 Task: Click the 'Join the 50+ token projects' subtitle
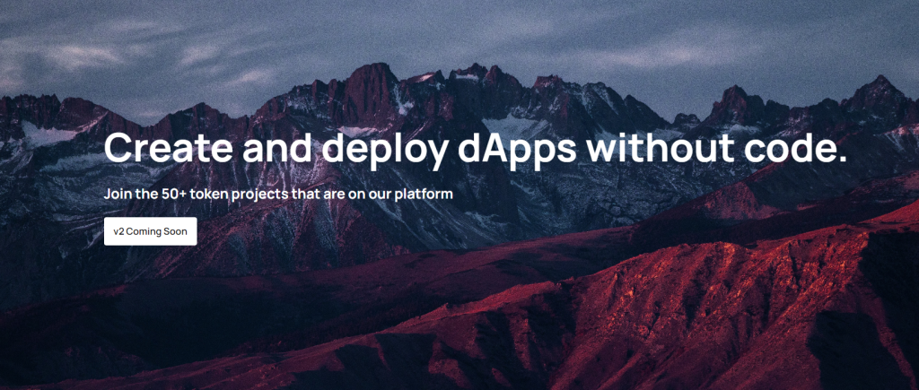[278, 194]
